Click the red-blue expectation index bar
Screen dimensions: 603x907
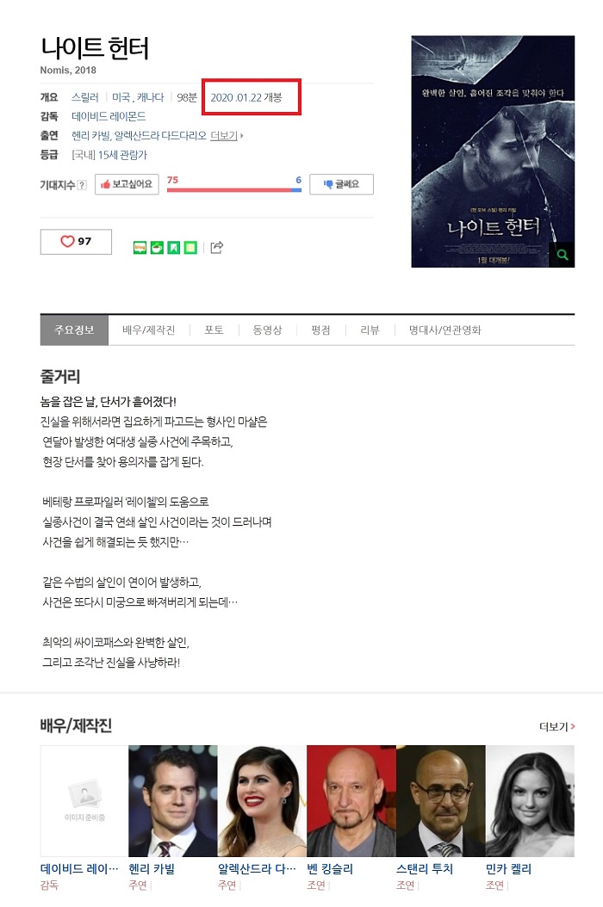[234, 189]
